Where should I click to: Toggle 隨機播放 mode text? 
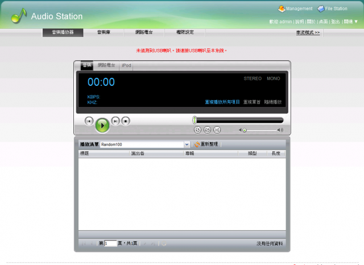coord(273,102)
